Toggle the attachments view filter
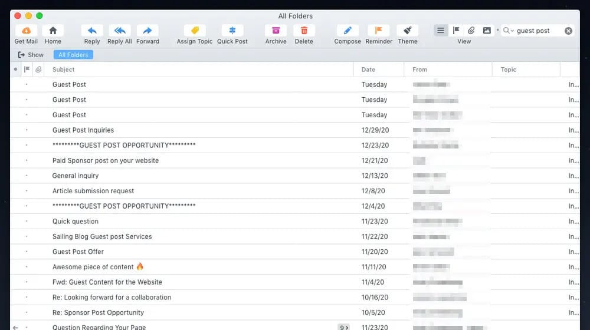Image resolution: width=590 pixels, height=330 pixels. tap(471, 31)
